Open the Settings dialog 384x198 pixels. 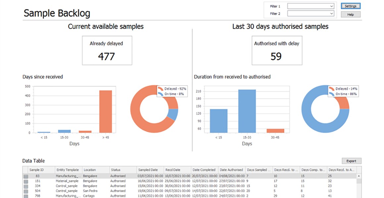[x=350, y=6]
